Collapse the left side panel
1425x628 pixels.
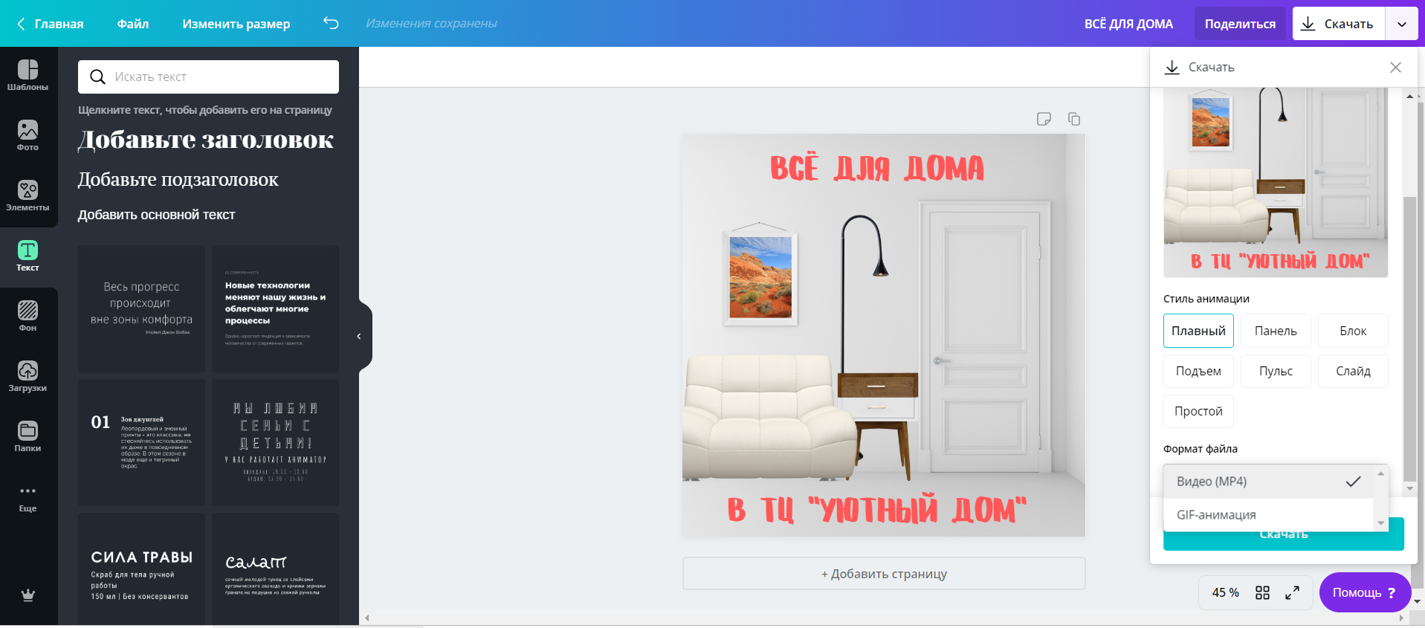click(359, 337)
